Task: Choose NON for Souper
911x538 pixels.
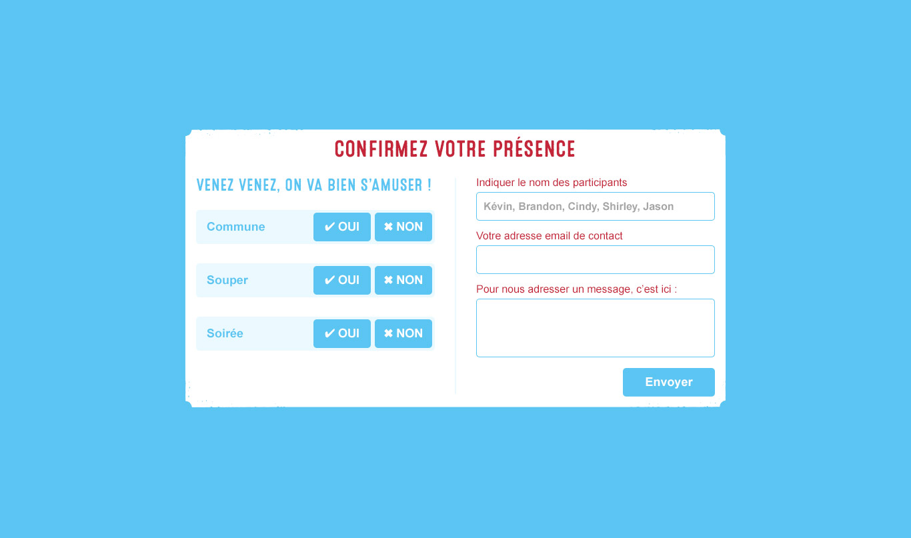Action: pyautogui.click(x=403, y=280)
